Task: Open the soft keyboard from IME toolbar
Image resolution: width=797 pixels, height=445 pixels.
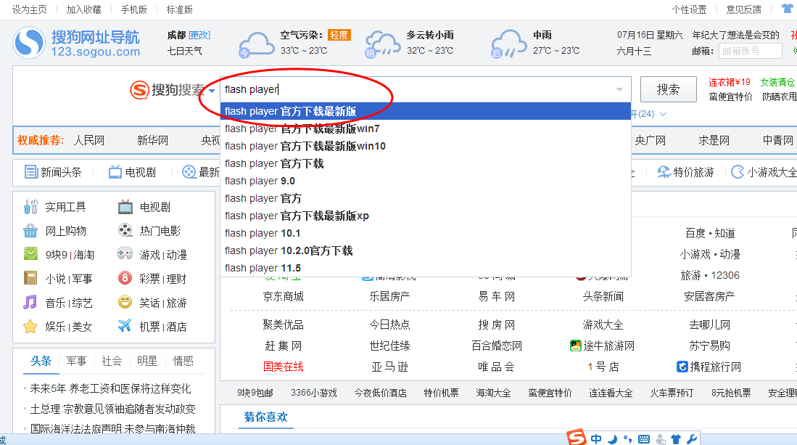Action: coord(643,439)
